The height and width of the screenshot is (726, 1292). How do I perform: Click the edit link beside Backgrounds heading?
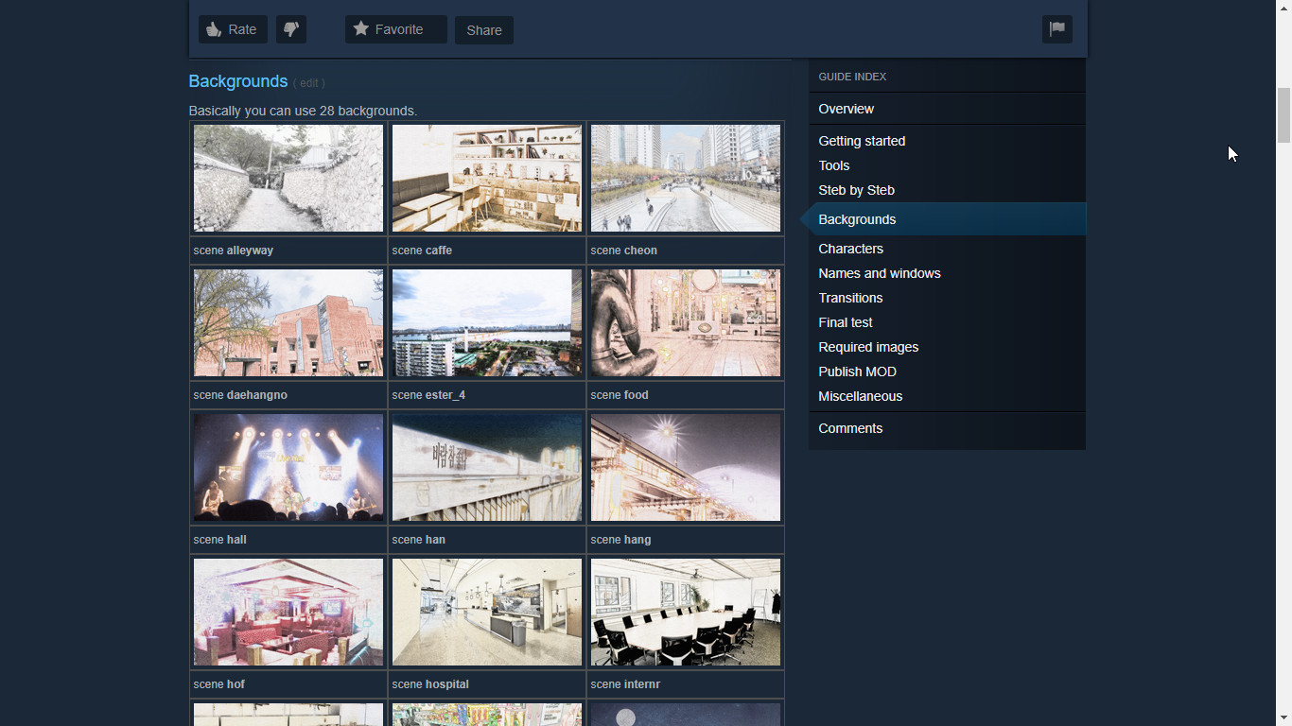pos(308,83)
